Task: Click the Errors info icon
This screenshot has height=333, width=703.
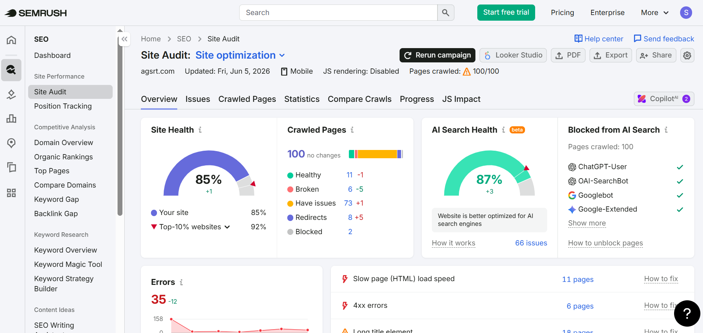Action: [x=181, y=282]
